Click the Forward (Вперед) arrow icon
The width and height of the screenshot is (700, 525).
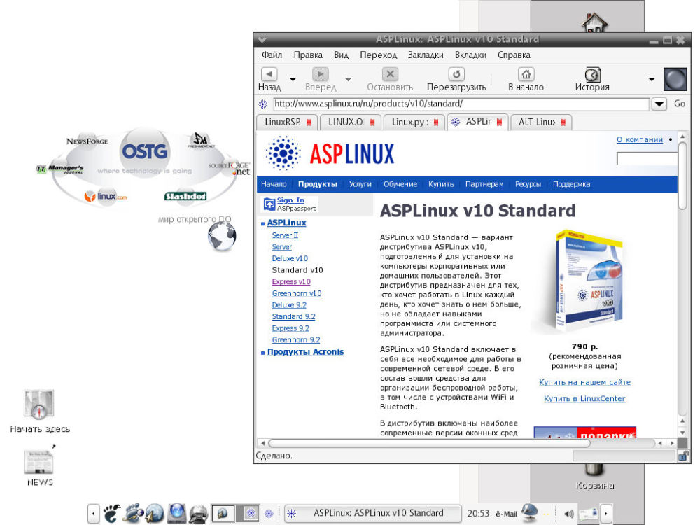[x=320, y=74]
